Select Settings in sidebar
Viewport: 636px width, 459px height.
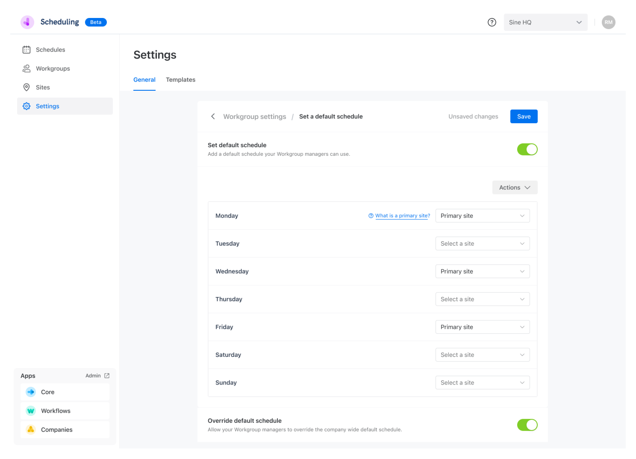tap(65, 106)
